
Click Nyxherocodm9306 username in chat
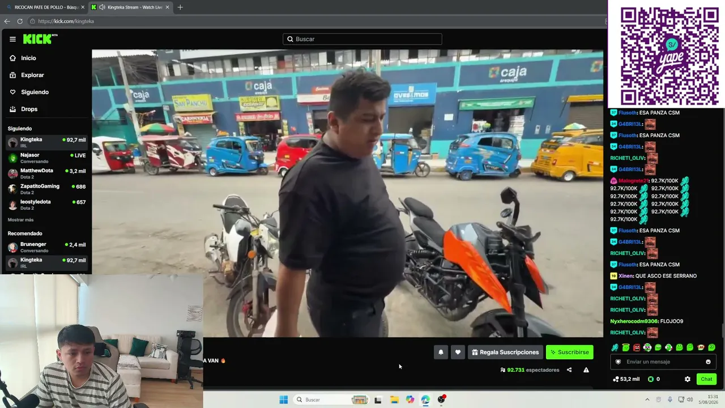[x=634, y=321]
